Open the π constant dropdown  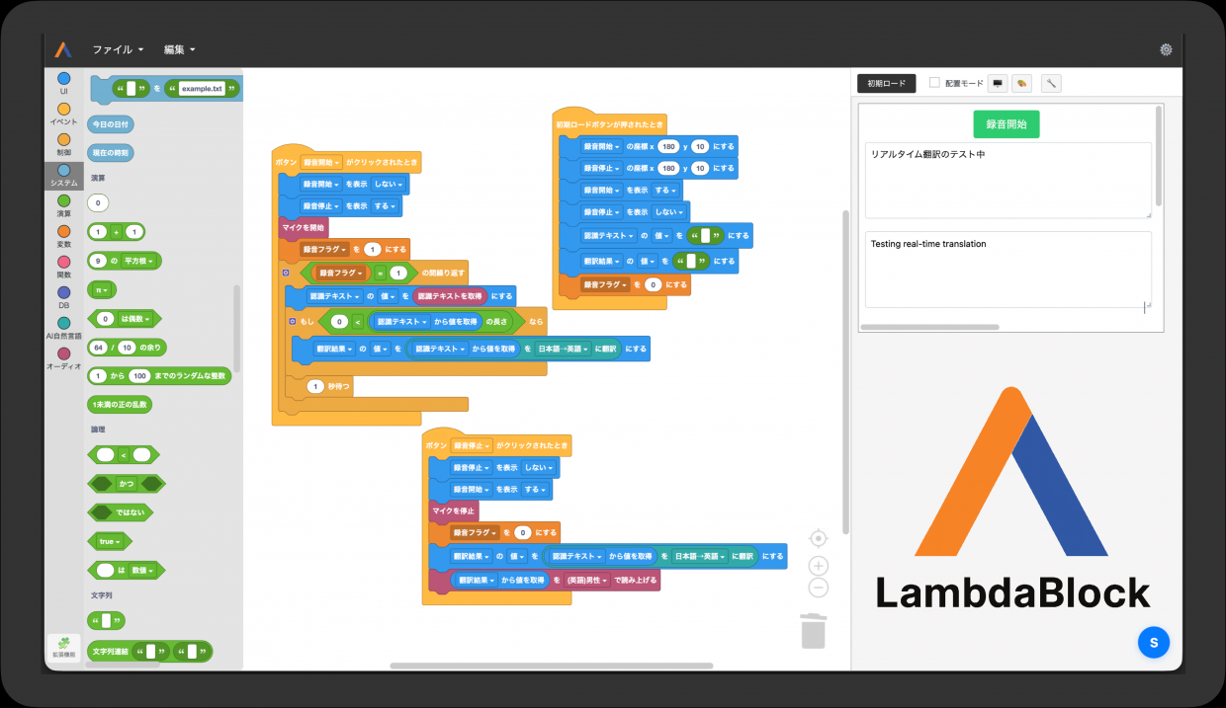[101, 290]
